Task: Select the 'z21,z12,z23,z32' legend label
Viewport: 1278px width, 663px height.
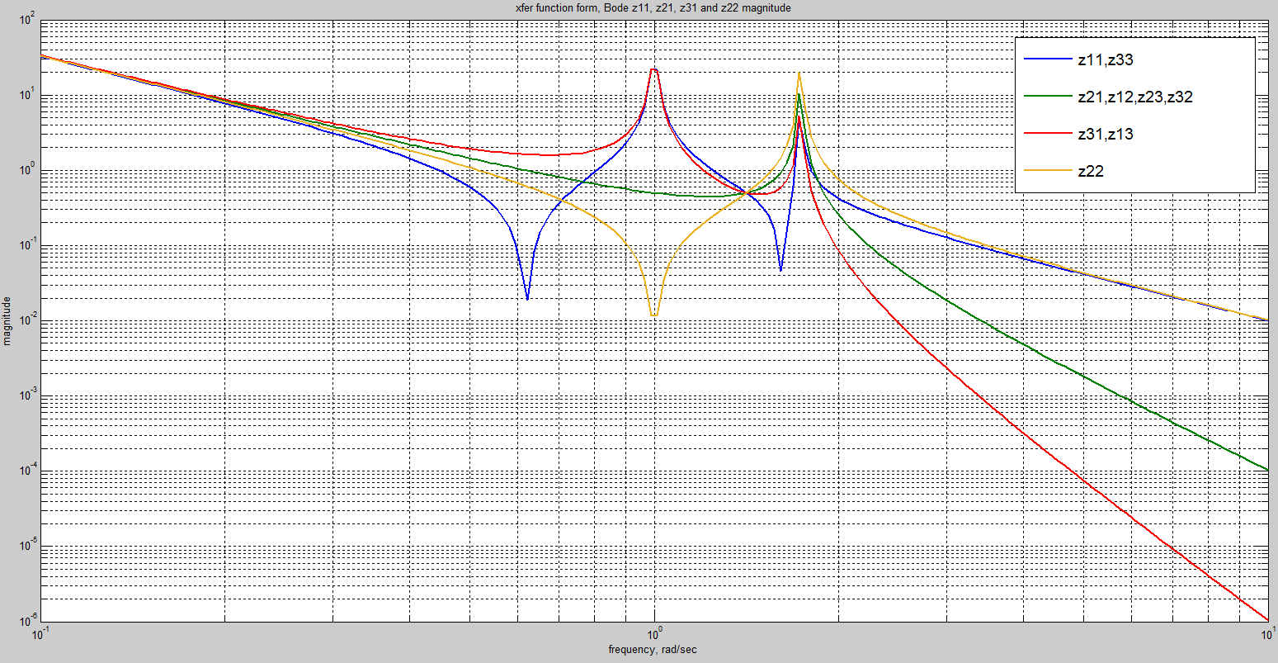Action: (1135, 97)
